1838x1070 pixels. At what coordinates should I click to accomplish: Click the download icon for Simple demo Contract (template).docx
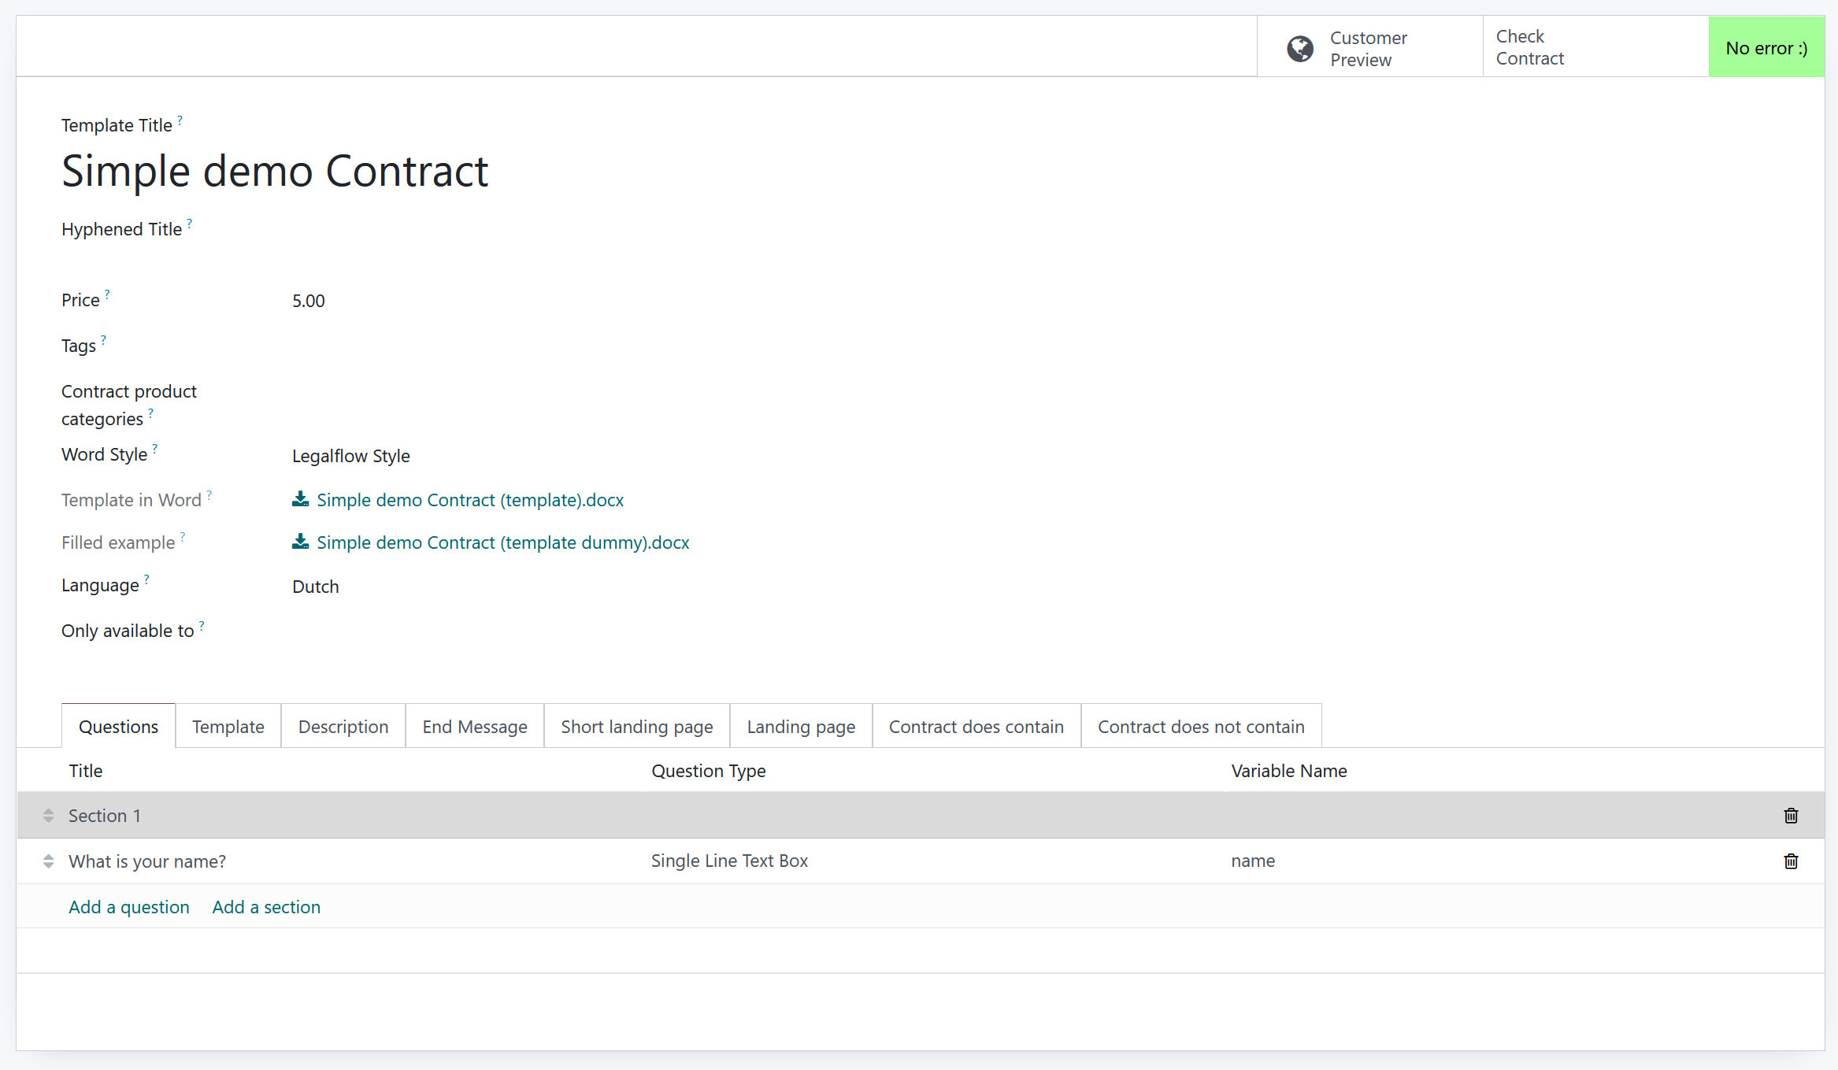300,498
